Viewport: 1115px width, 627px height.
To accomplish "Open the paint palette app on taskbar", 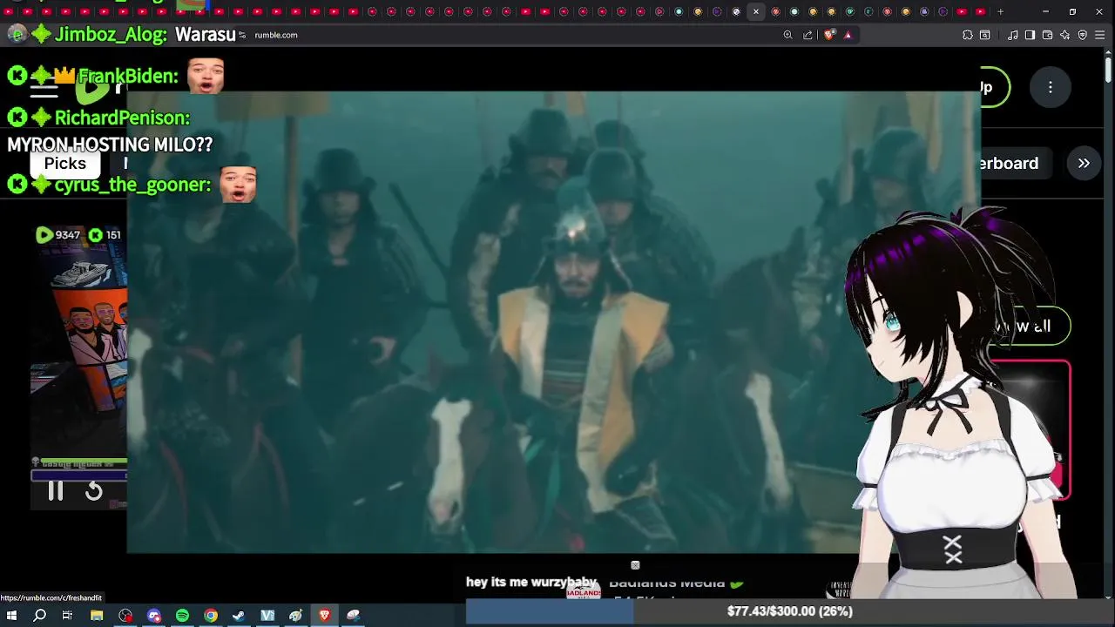I will click(296, 616).
